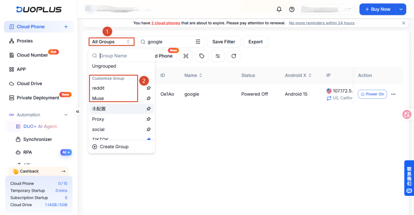Viewport: 414px width, 215px height.
Task: Click the 2 cloud phones link
Action: (x=166, y=23)
